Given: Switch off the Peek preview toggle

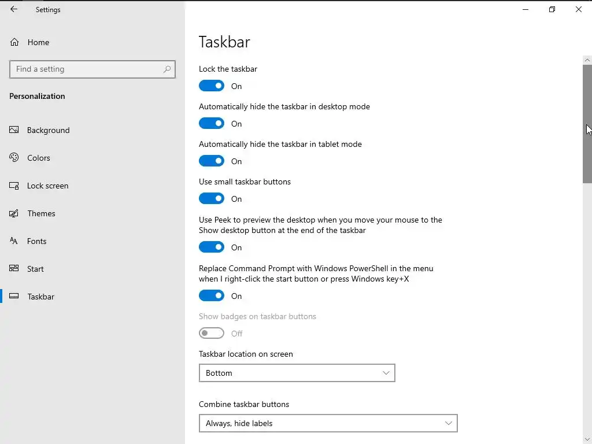Looking at the screenshot, I should [x=212, y=247].
